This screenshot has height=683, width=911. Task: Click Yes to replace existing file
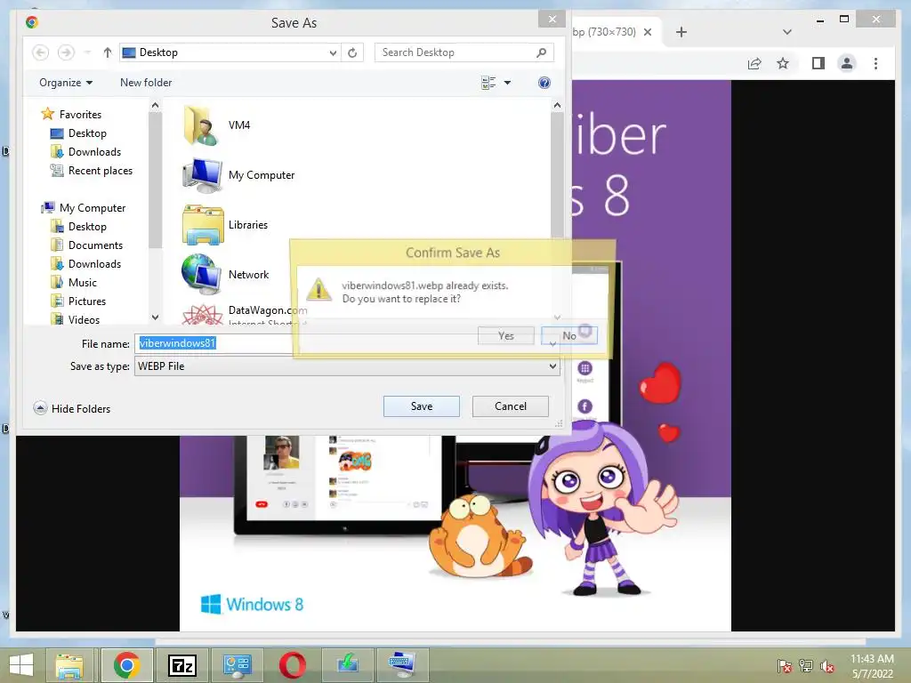505,335
